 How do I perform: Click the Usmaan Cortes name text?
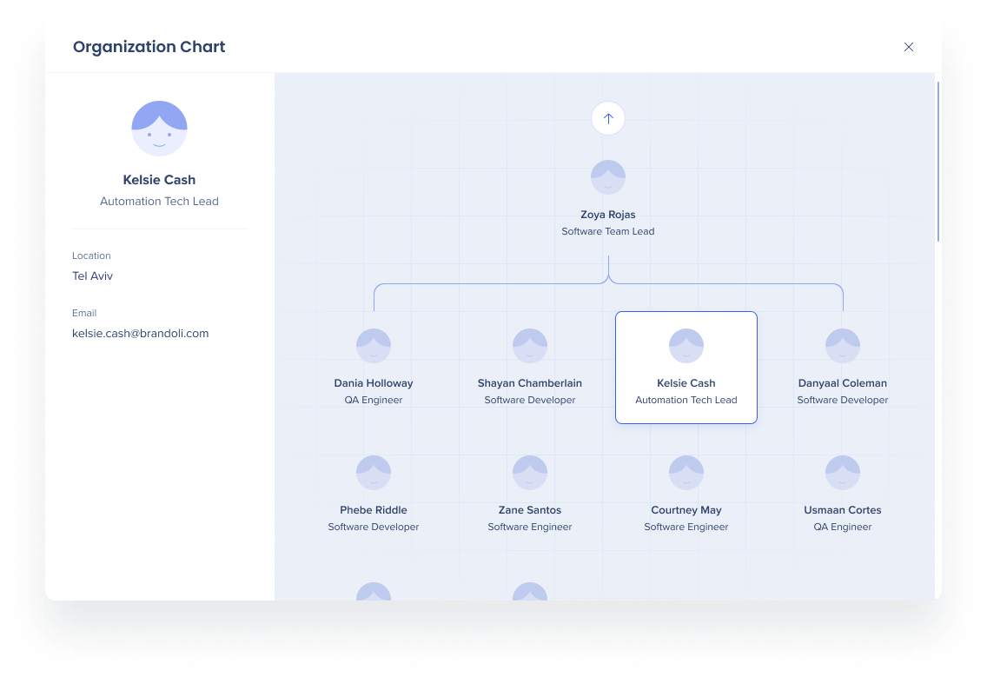[842, 510]
